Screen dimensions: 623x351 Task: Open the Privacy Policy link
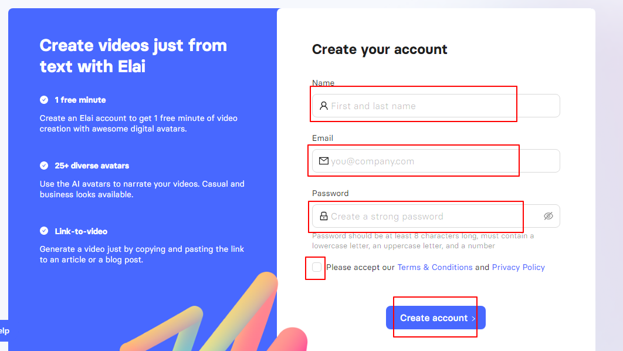point(518,267)
